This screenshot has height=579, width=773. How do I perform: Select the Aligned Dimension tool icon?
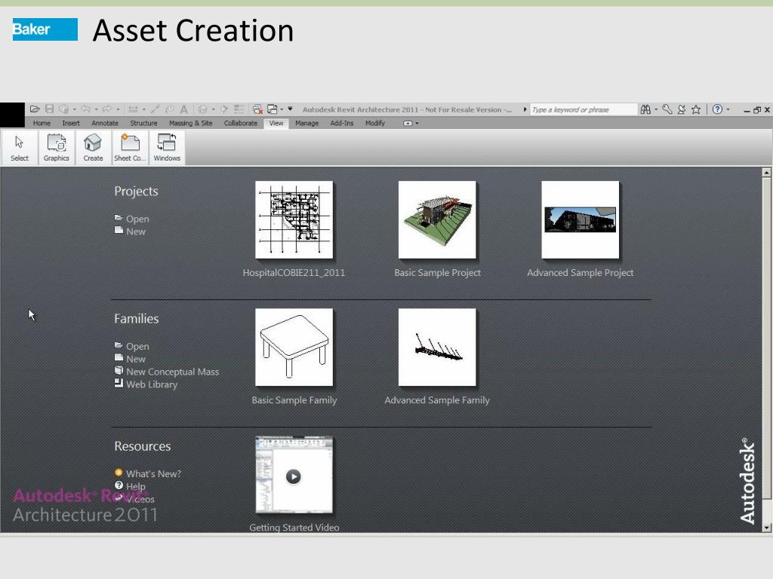pyautogui.click(x=133, y=109)
